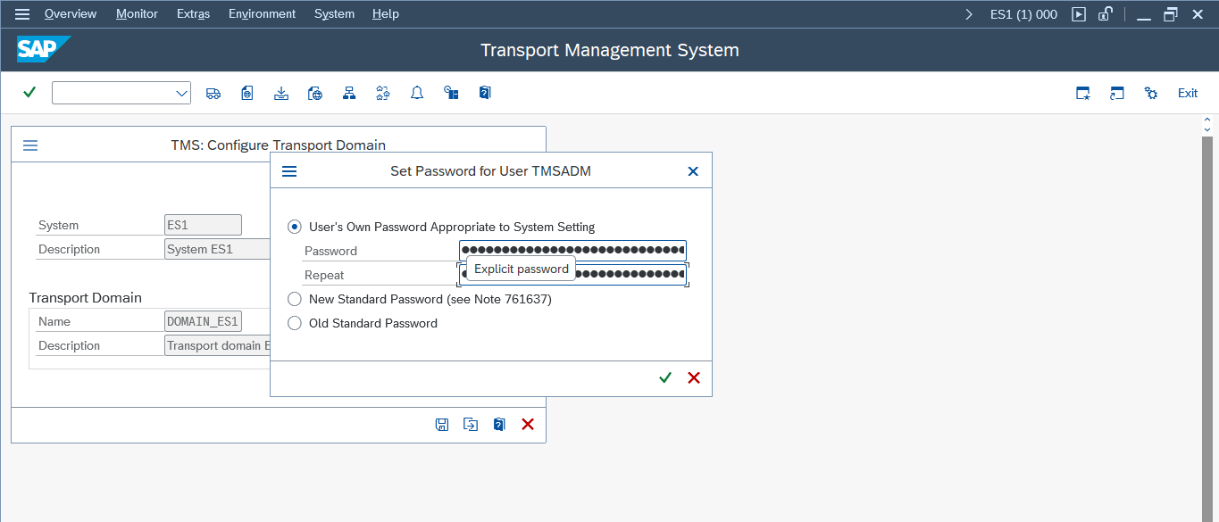Click the Transport Domain section heading
Image resolution: width=1219 pixels, height=522 pixels.
pos(85,298)
